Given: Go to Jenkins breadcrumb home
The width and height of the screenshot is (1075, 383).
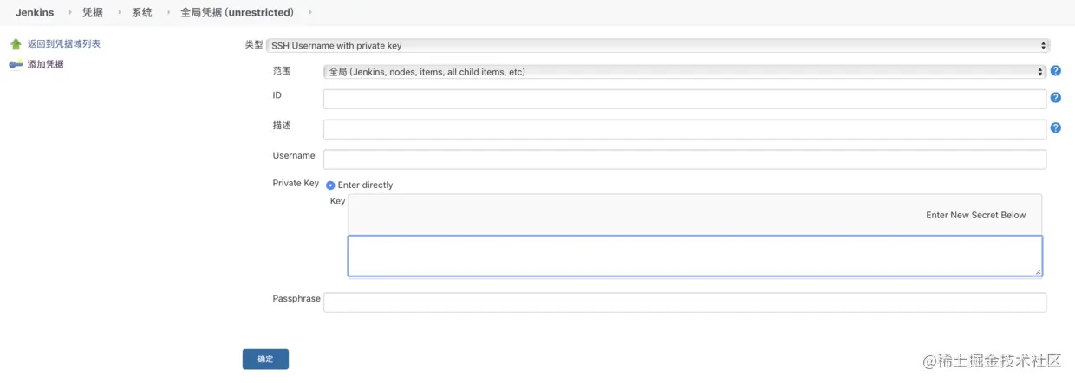Looking at the screenshot, I should (x=35, y=13).
